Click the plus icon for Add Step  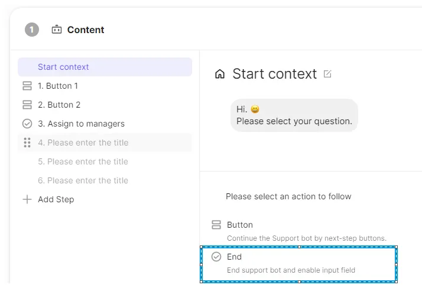[27, 199]
